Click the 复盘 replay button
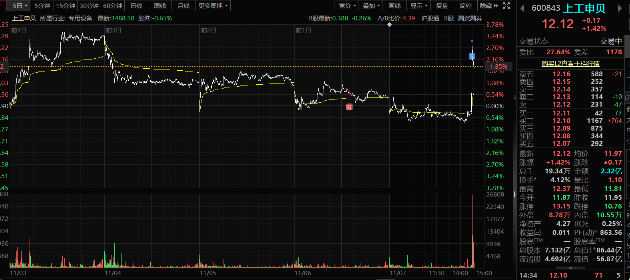The width and height of the screenshot is (630, 280). tap(442, 6)
